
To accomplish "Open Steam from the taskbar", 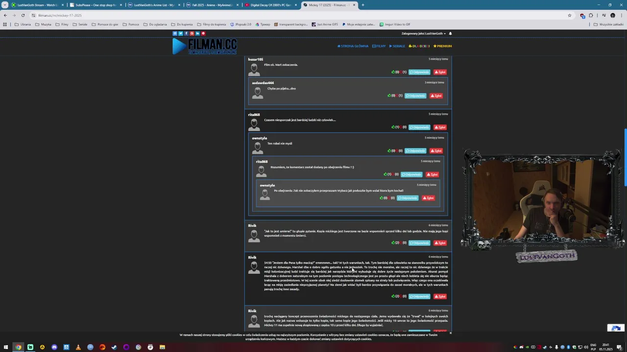I will (114, 347).
